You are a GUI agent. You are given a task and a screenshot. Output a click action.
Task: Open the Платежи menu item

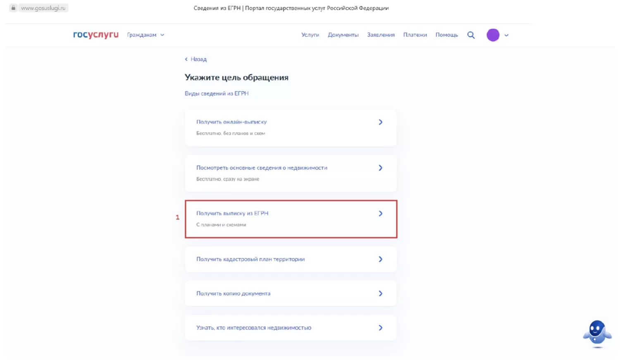point(415,35)
